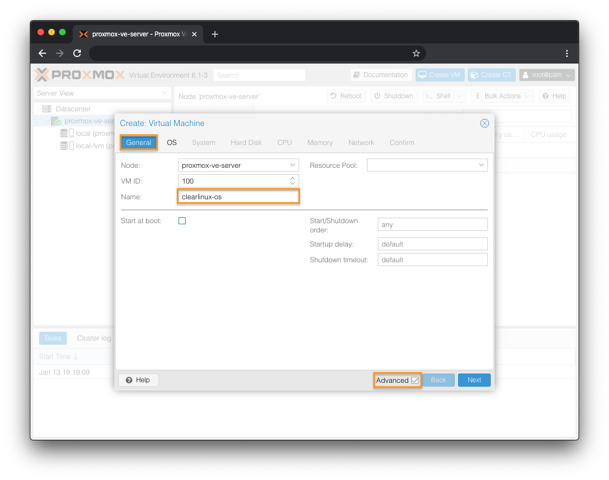This screenshot has height=480, width=609.
Task: Sort by the Start Time column
Action: point(59,356)
